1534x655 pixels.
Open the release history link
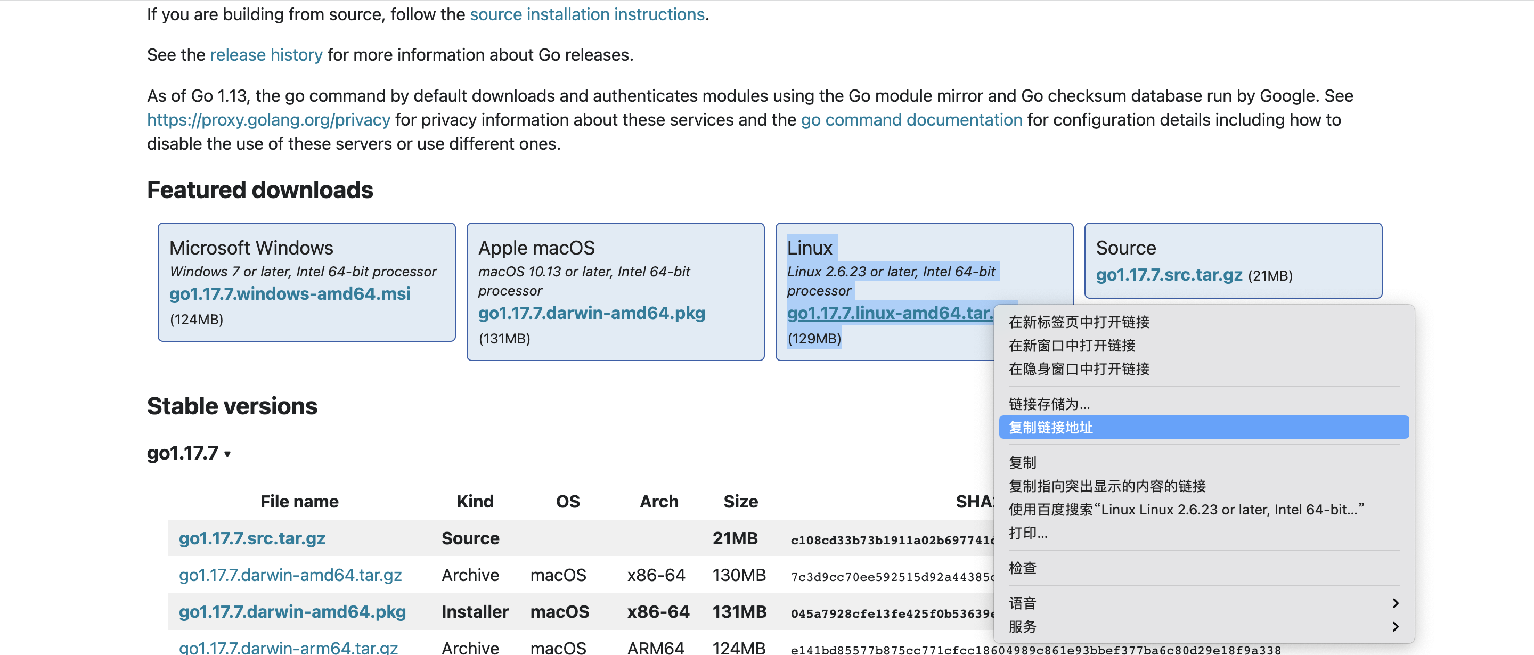(266, 55)
